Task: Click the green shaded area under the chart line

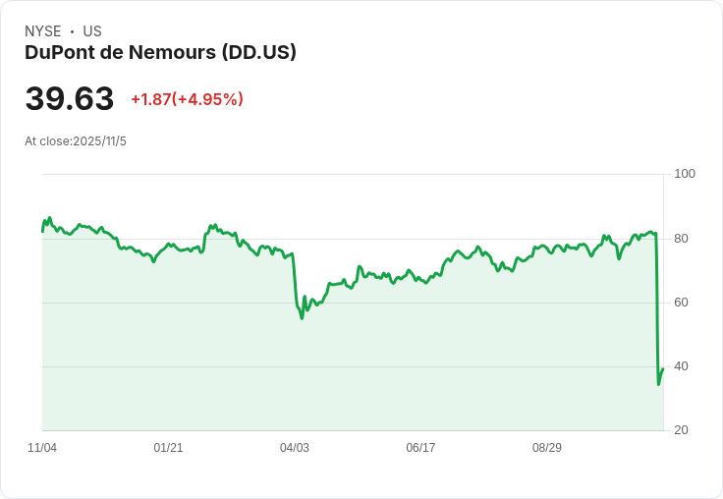Action: pos(393,363)
